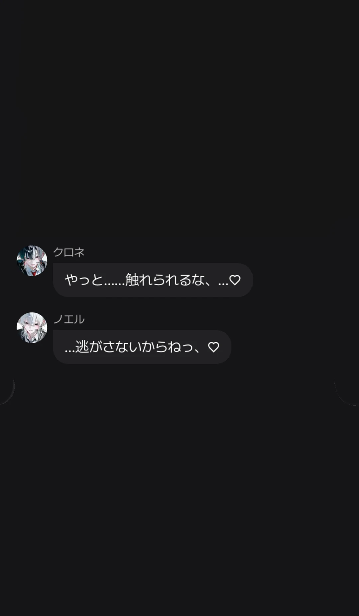Select the クロネ sender name
The height and width of the screenshot is (616, 359).
point(69,252)
